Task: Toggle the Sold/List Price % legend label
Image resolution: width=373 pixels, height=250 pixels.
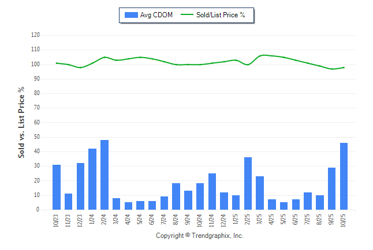Action: pos(221,15)
